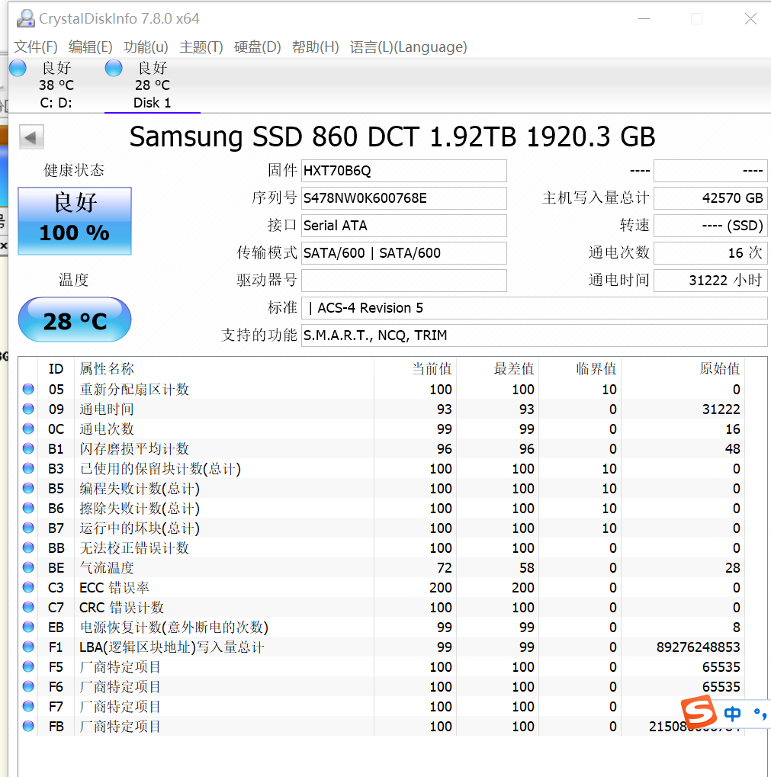Screen dimensions: 771x777
Task: Select attribute name CRC 错误计数
Action: click(121, 608)
